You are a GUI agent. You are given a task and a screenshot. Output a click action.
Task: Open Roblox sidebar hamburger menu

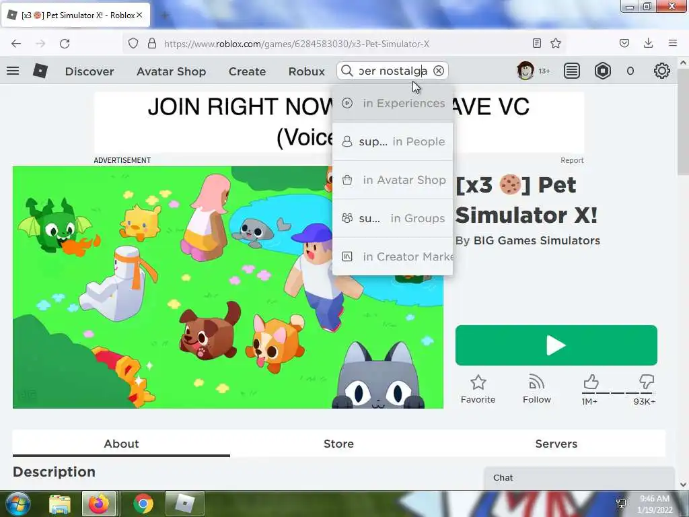point(13,71)
